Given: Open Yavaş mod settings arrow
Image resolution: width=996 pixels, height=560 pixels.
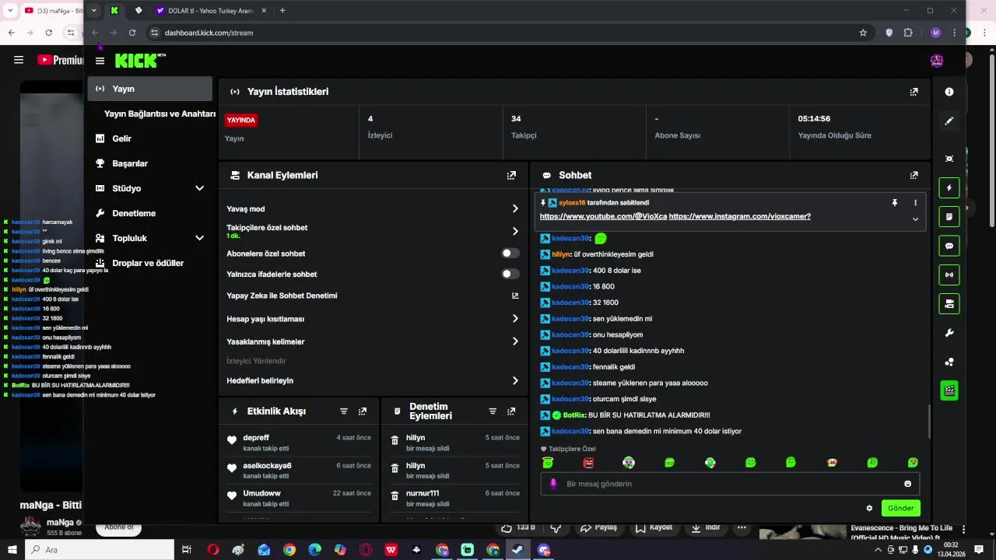Looking at the screenshot, I should click(x=515, y=208).
